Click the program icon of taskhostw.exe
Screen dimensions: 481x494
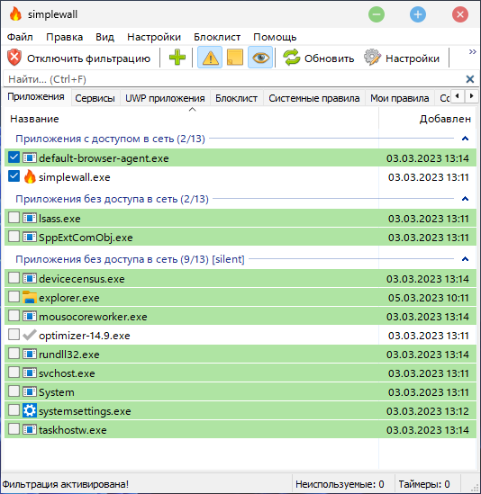tap(30, 430)
